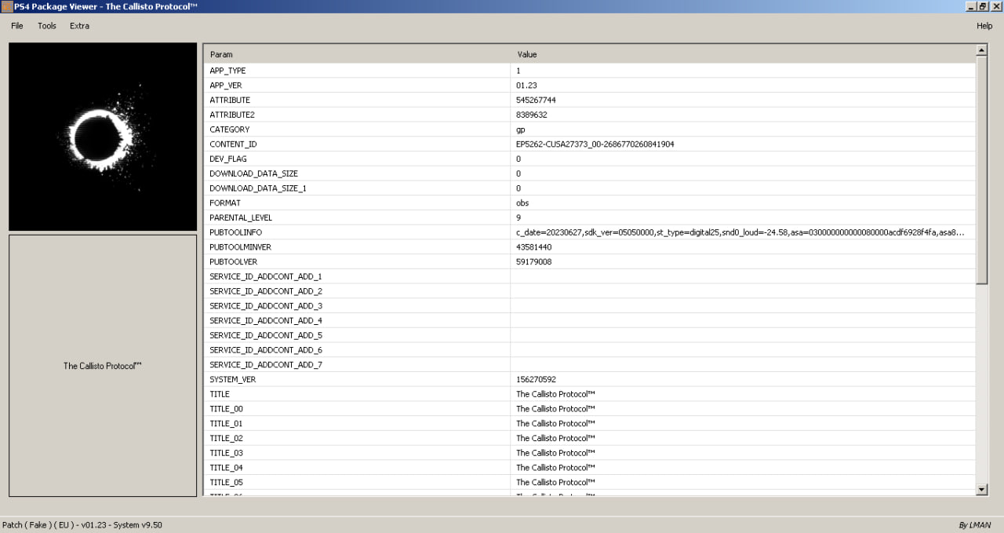Click the content ID value EP5262-CUSA27373_00
Viewport: 1004px width, 533px height.
(x=595, y=144)
